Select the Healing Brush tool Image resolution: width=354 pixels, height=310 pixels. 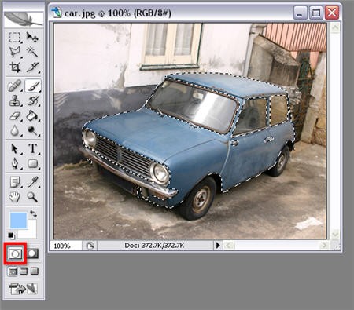15,86
